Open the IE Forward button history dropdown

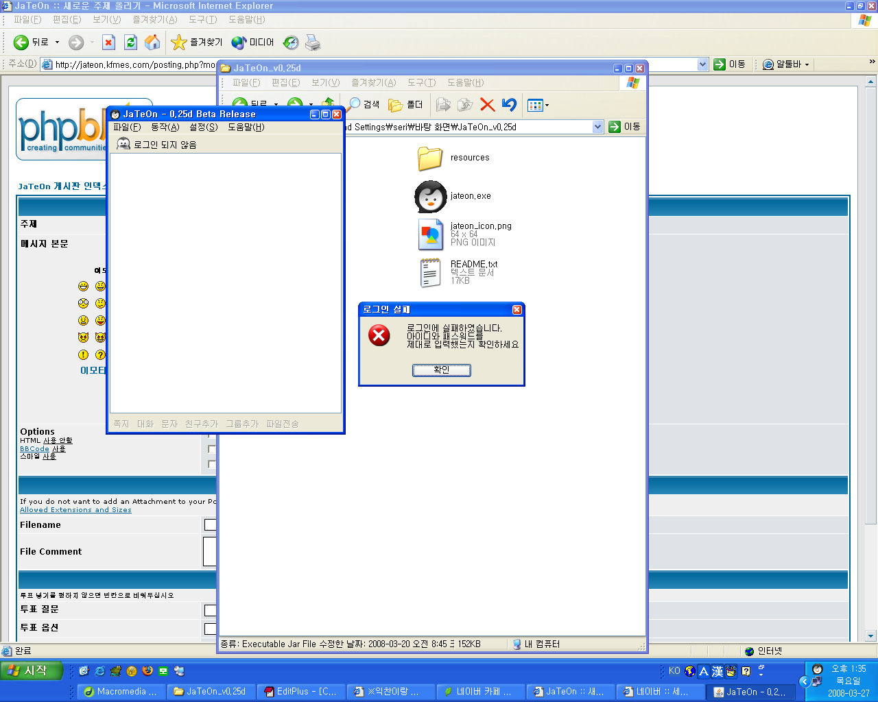coord(92,43)
